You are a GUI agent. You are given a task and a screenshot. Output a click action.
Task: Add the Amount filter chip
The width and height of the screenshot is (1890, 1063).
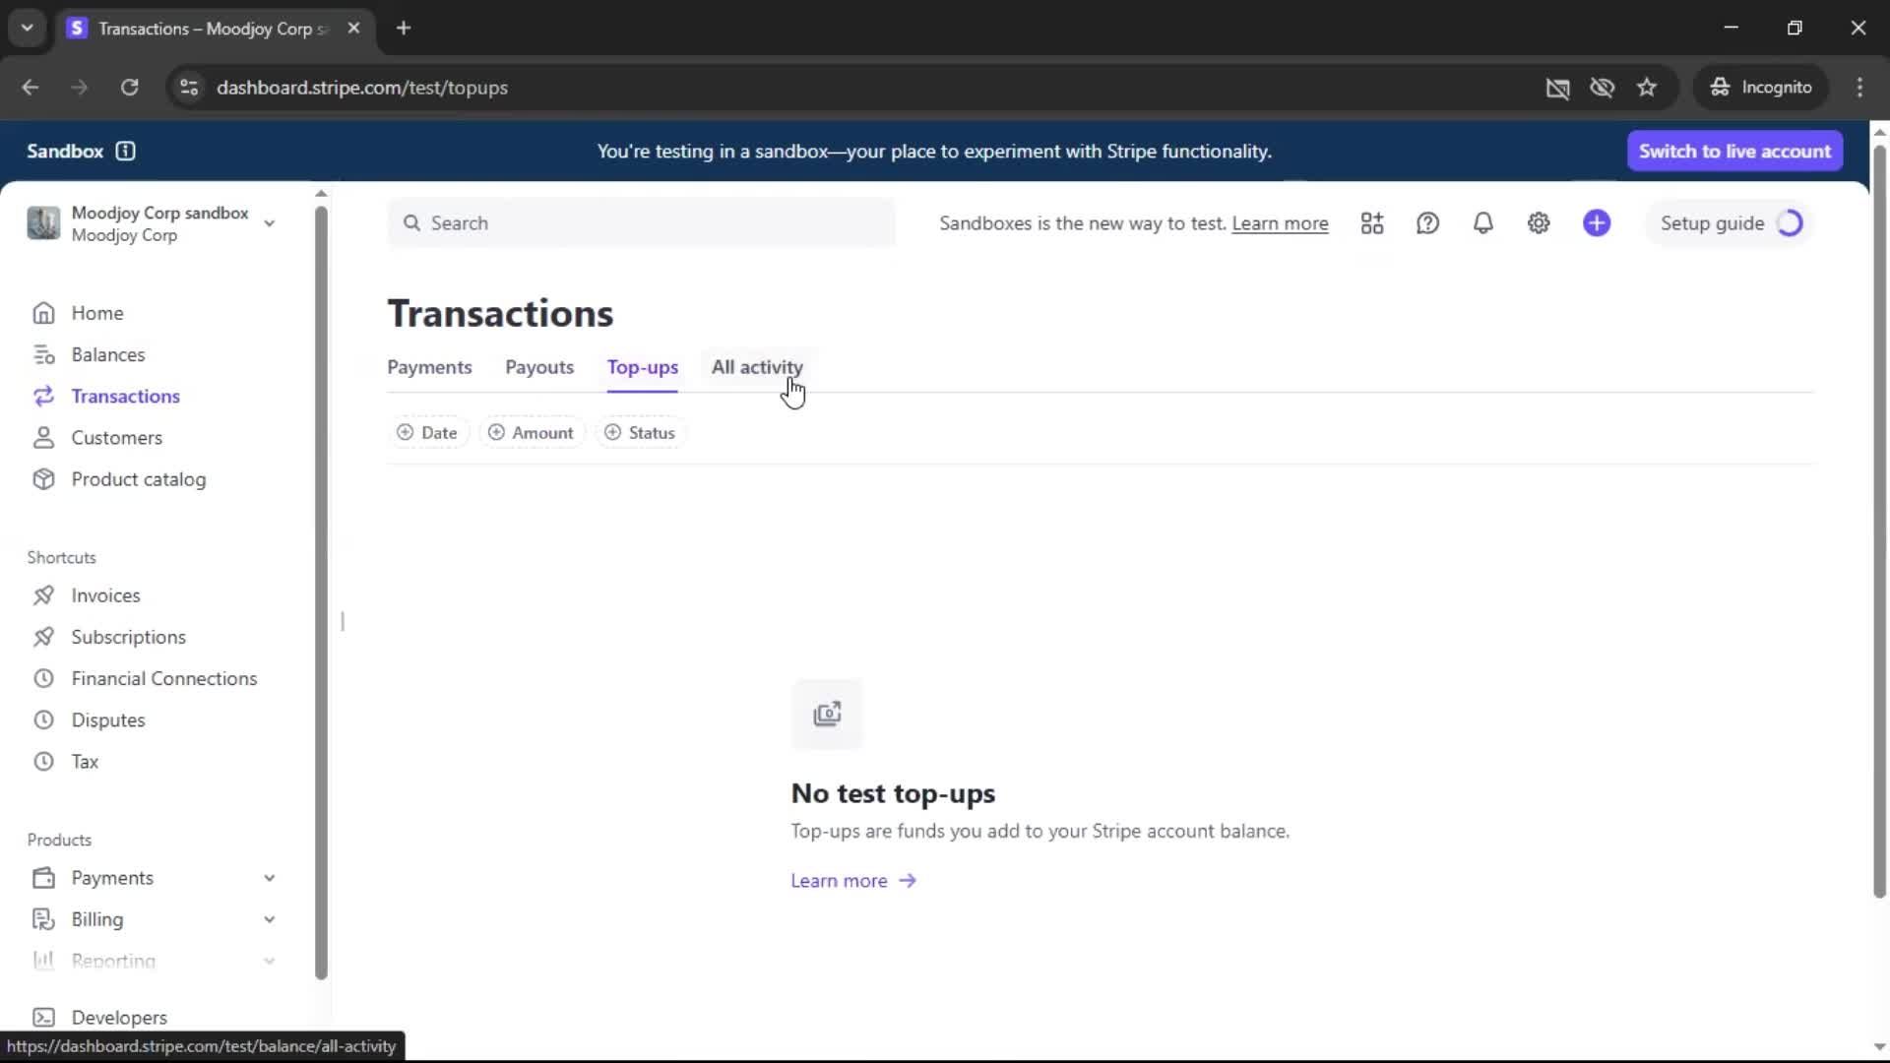[x=532, y=433]
